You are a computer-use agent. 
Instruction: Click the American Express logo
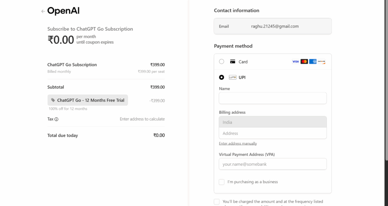click(x=313, y=62)
